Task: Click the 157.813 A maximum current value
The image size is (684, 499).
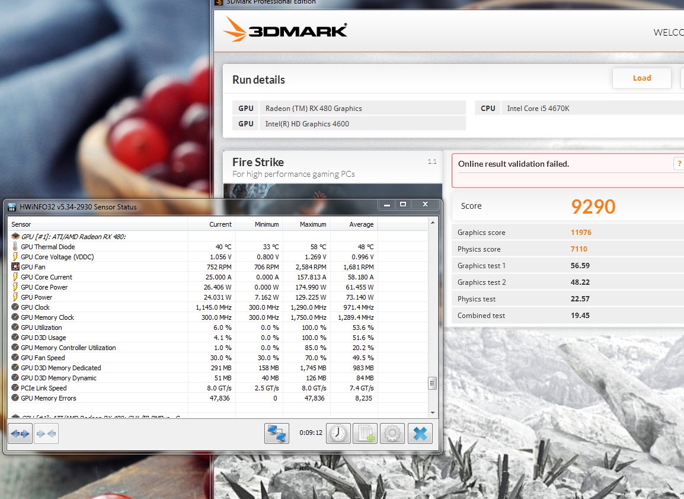Action: click(311, 276)
